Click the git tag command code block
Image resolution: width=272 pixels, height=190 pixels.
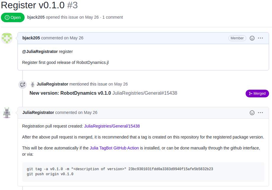tap(143, 172)
